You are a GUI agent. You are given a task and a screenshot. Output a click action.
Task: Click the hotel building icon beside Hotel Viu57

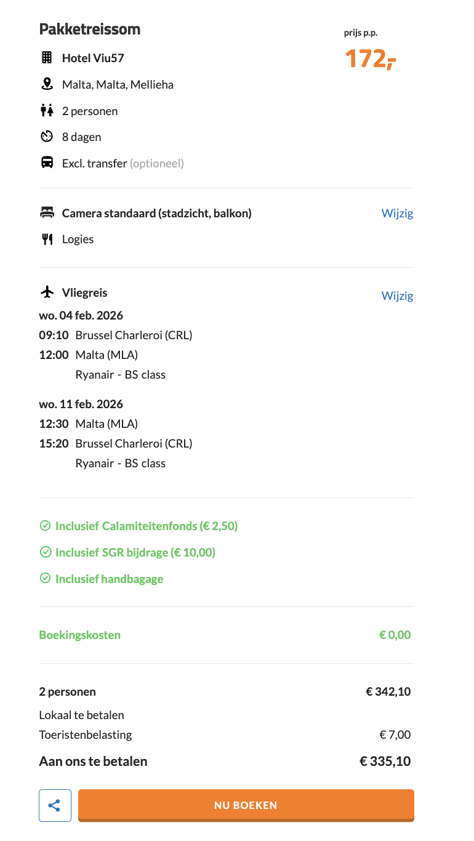[47, 57]
